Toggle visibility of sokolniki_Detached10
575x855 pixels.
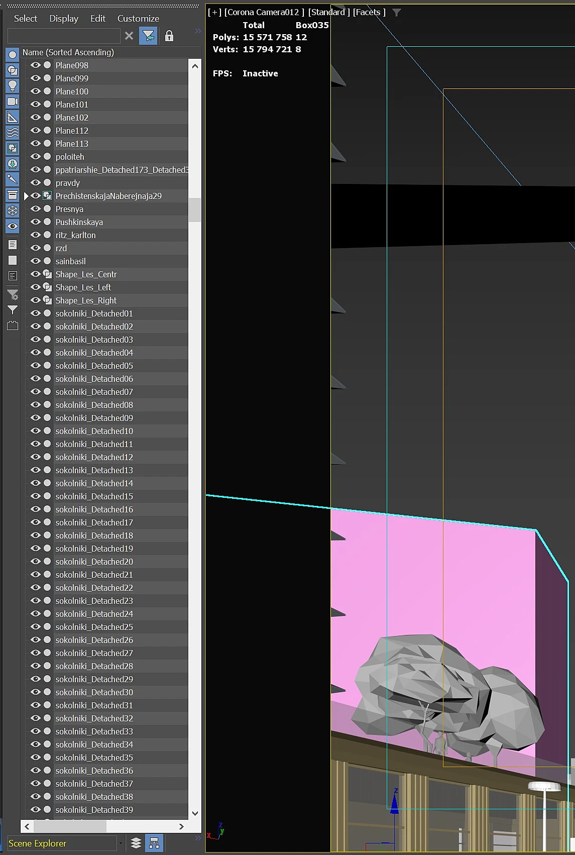[x=36, y=431]
